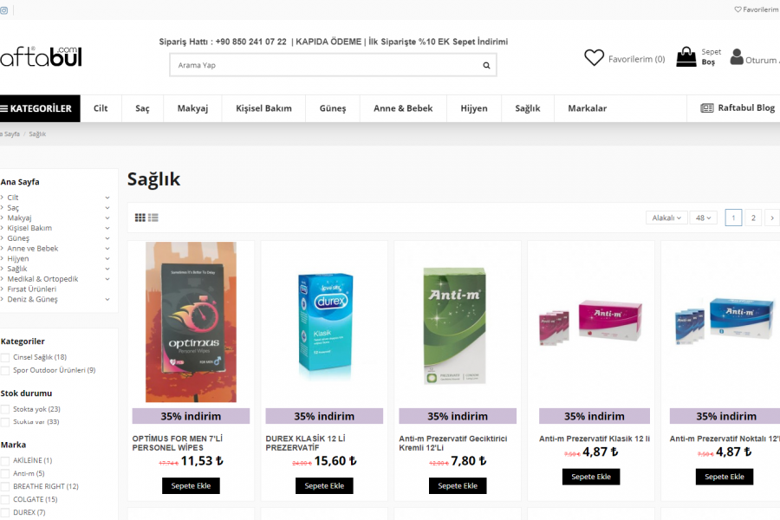Enable the DUREX brand checkbox
The height and width of the screenshot is (520, 780).
click(x=5, y=512)
